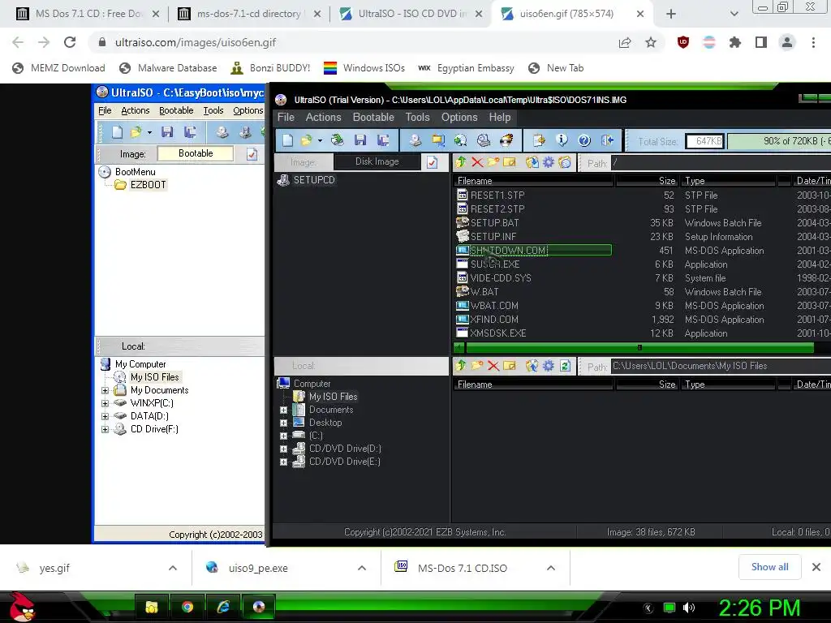The width and height of the screenshot is (831, 623).
Task: Expand WINXP(C:) node in background window
Action: pyautogui.click(x=105, y=403)
